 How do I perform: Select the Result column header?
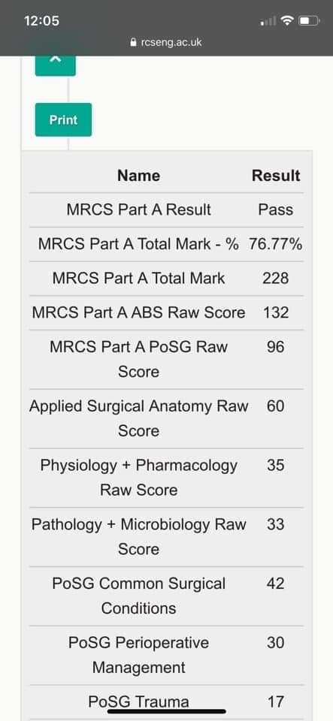tap(276, 175)
